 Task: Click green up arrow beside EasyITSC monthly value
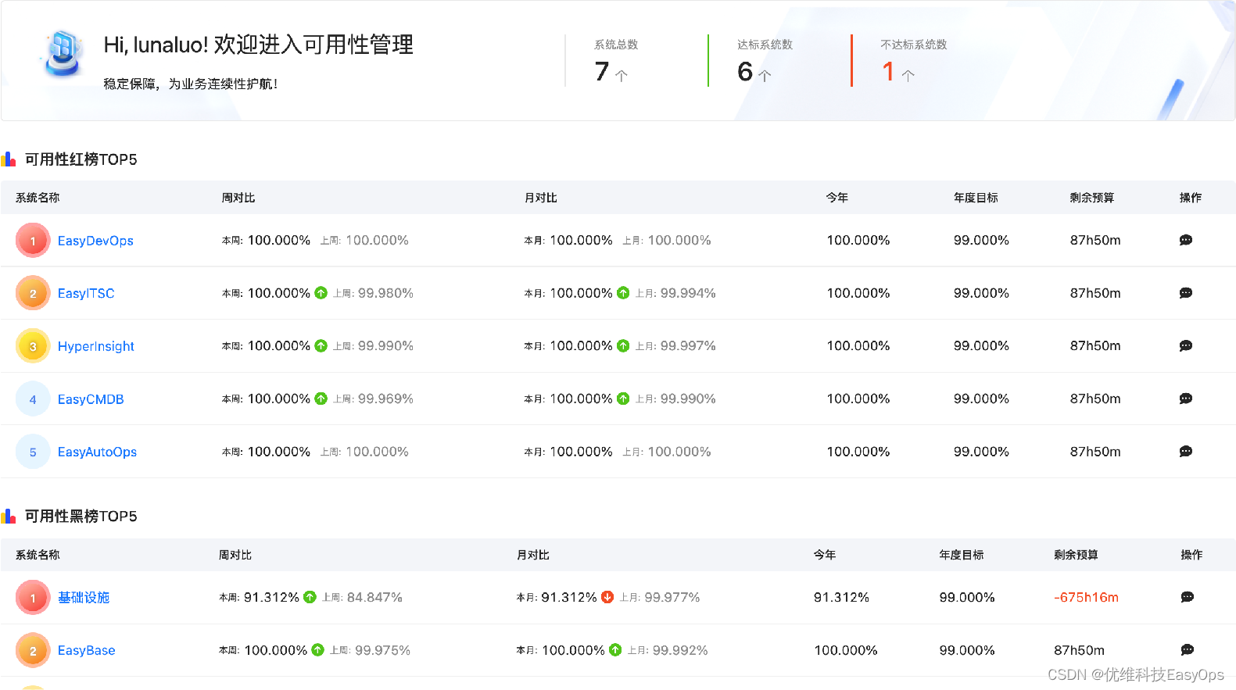pos(623,293)
